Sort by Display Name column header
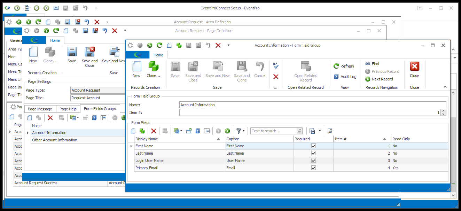Image resolution: width=461 pixels, height=211 pixels. coord(180,139)
